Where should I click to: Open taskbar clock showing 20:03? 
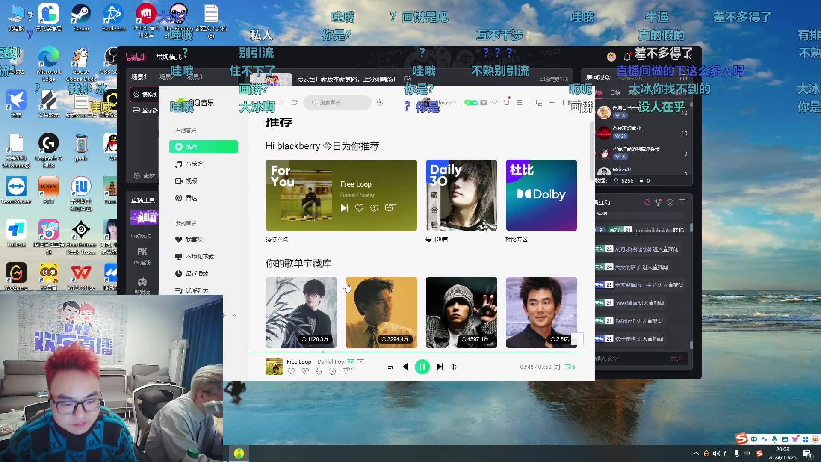pos(782,453)
